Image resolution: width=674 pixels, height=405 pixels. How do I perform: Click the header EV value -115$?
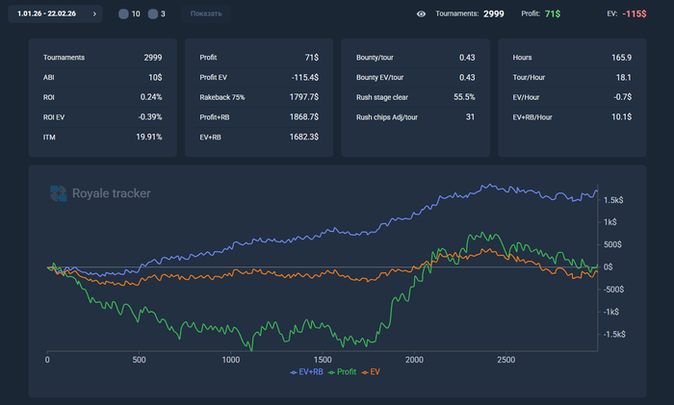(x=634, y=14)
